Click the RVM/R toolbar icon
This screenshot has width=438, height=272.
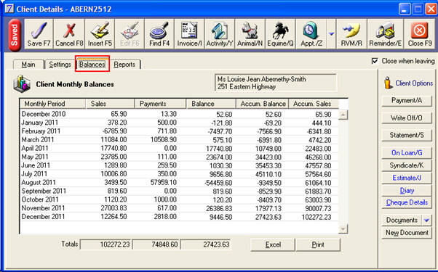(x=351, y=34)
